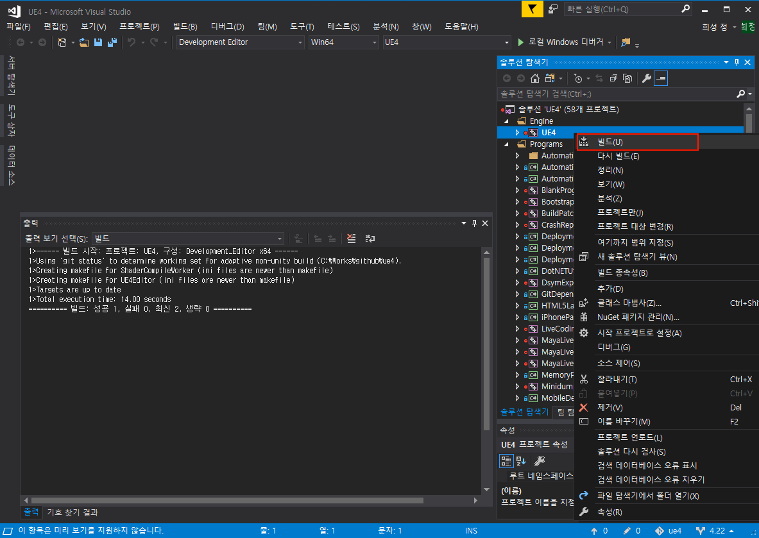This screenshot has height=538, width=759.
Task: Collapse the Programs folder node
Action: click(x=507, y=144)
